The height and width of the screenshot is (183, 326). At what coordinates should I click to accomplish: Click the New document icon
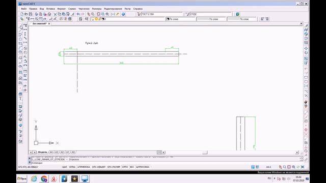pos(22,14)
